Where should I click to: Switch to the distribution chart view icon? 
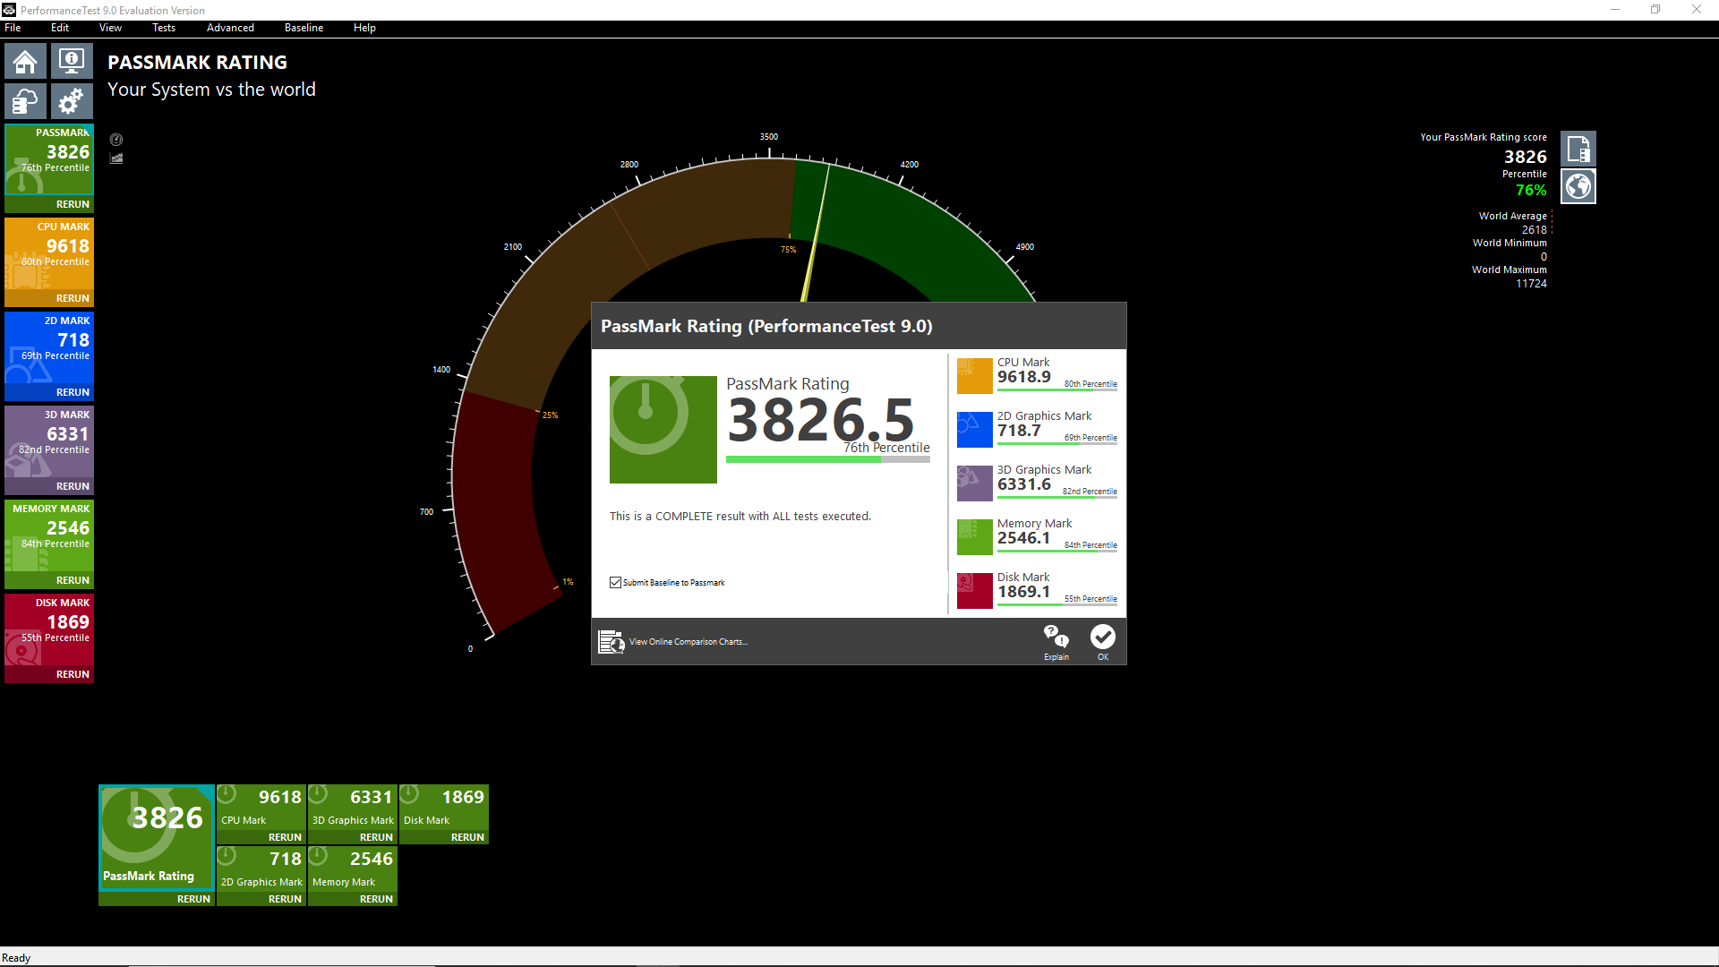tap(116, 158)
